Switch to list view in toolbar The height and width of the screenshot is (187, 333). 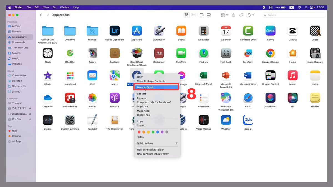(x=194, y=15)
